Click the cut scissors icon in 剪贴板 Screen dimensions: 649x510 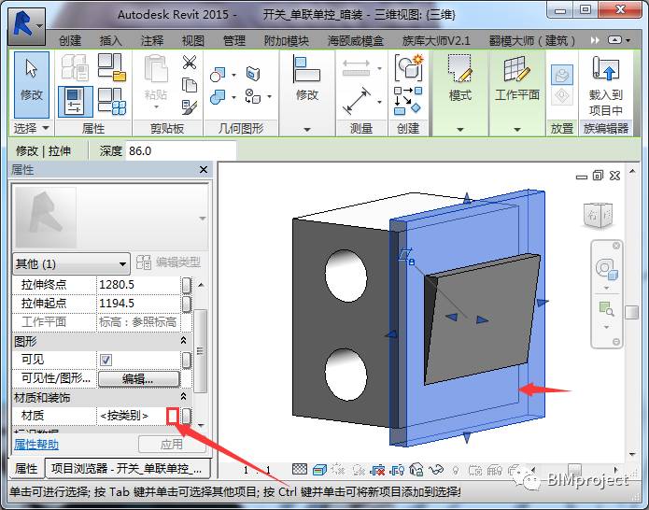(x=190, y=63)
